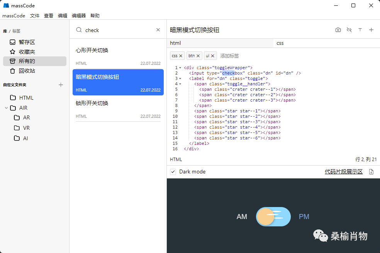This screenshot has height=253, width=380.
Task: Toggle the AM/PM day-night switch
Action: coord(273,217)
